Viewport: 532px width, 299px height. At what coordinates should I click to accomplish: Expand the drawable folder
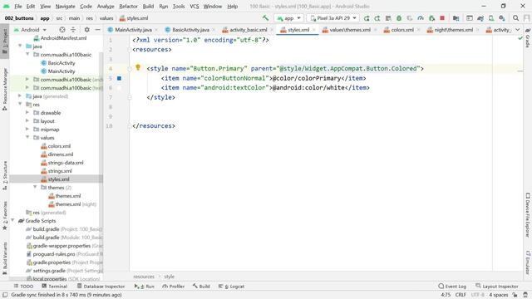[x=27, y=113]
